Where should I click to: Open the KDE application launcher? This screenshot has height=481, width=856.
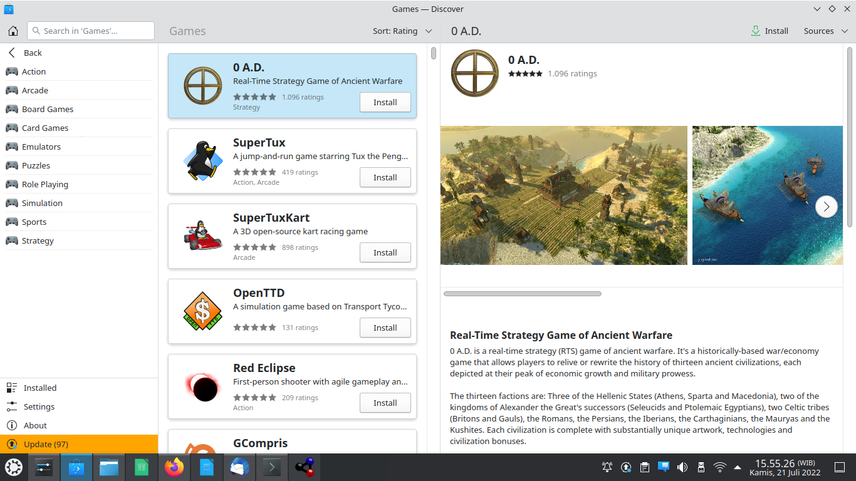(14, 467)
